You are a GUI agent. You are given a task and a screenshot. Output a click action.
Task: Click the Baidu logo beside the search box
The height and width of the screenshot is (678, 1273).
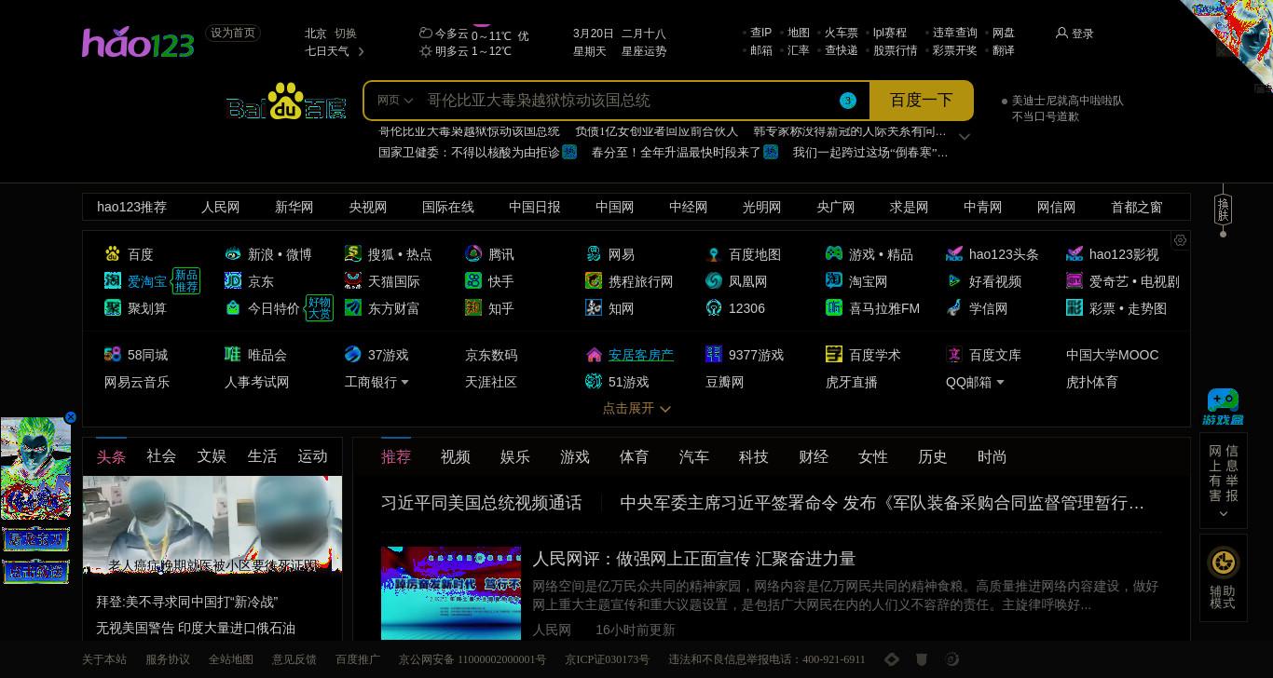pos(286,102)
